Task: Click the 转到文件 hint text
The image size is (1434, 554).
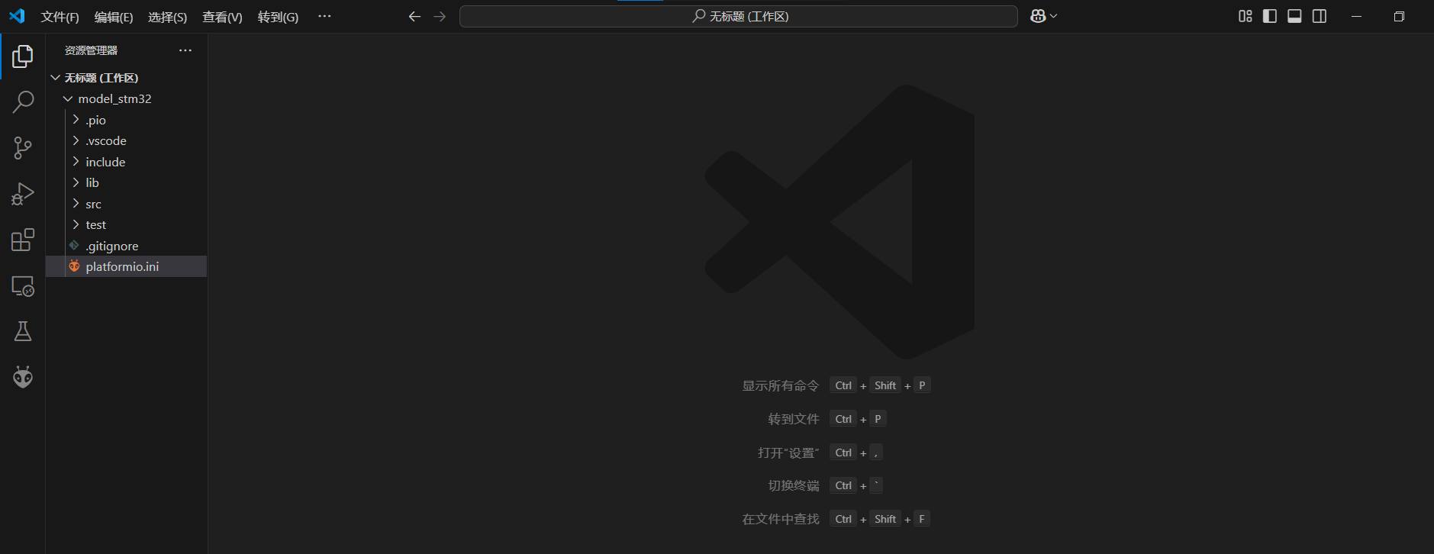Action: (x=794, y=419)
